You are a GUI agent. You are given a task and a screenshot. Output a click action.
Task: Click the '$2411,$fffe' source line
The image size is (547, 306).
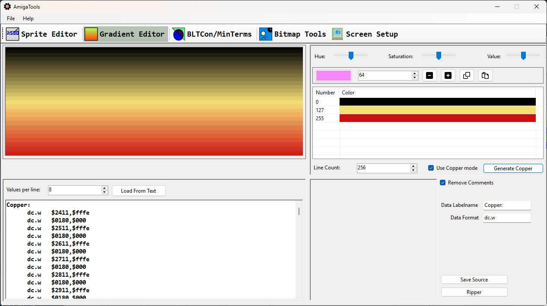tap(58, 212)
